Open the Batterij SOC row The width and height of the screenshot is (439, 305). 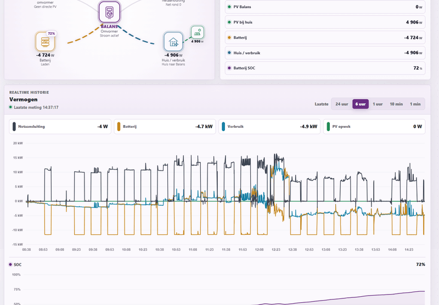click(x=325, y=68)
